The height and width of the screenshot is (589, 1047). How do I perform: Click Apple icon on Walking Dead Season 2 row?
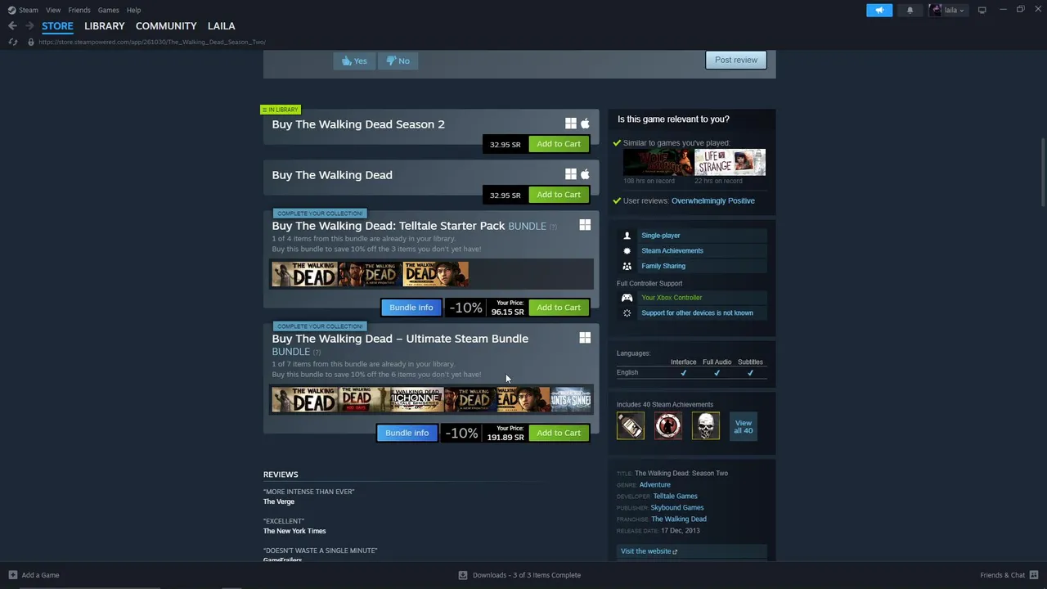pyautogui.click(x=585, y=124)
